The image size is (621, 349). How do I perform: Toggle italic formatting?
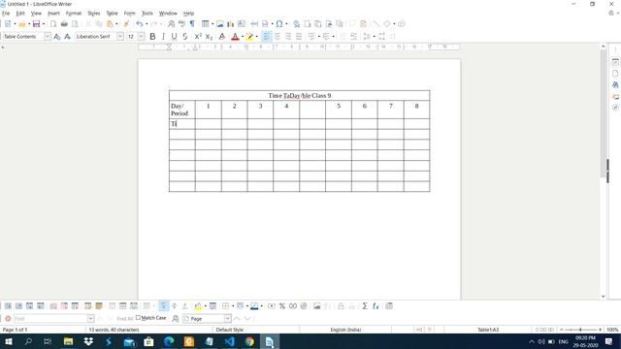[163, 37]
